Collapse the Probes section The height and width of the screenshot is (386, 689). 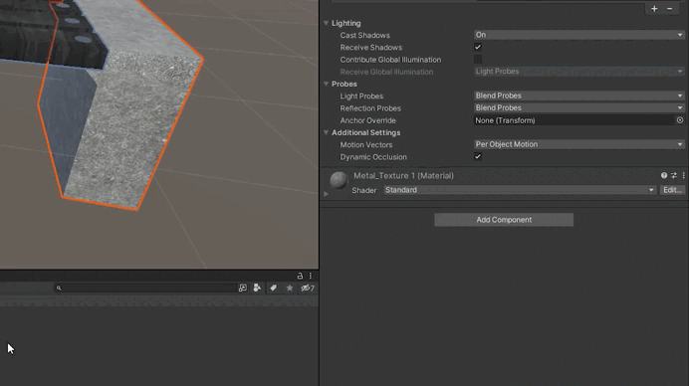tap(326, 84)
